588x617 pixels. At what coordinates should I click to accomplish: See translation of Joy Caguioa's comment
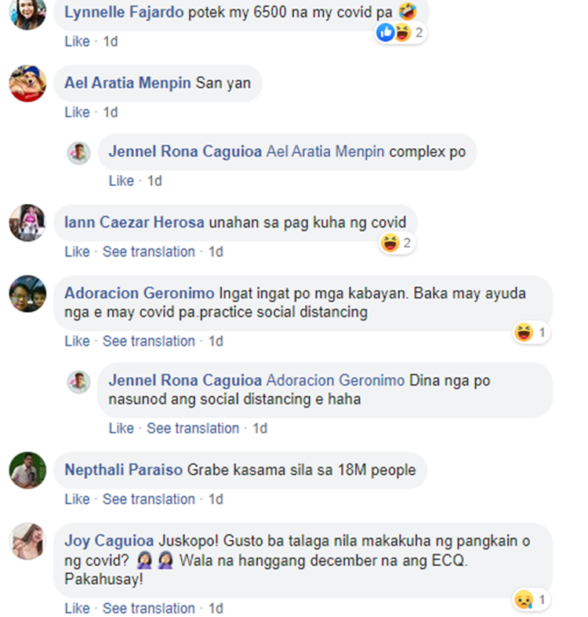pyautogui.click(x=149, y=608)
